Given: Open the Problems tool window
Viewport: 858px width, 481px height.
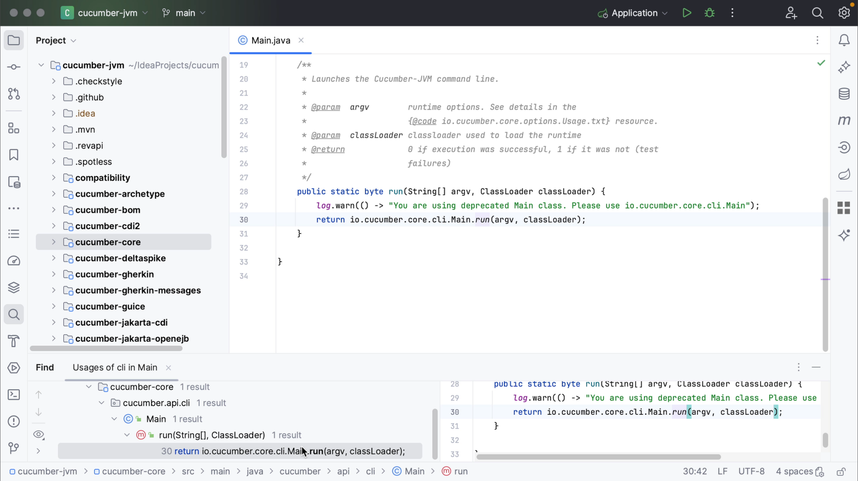Looking at the screenshot, I should (x=14, y=421).
